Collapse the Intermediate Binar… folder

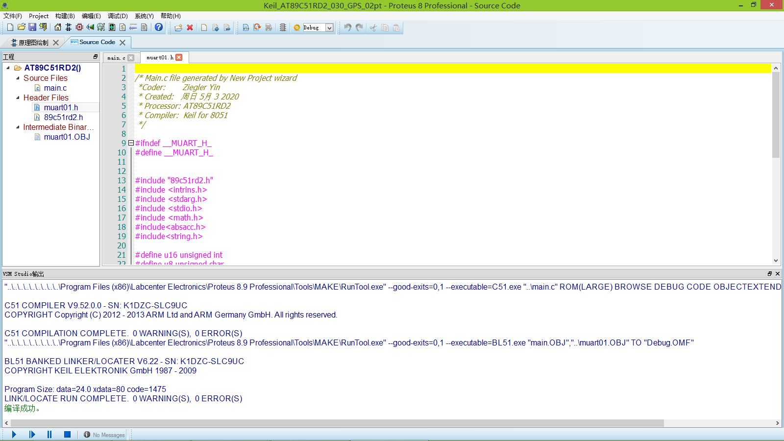(x=18, y=127)
